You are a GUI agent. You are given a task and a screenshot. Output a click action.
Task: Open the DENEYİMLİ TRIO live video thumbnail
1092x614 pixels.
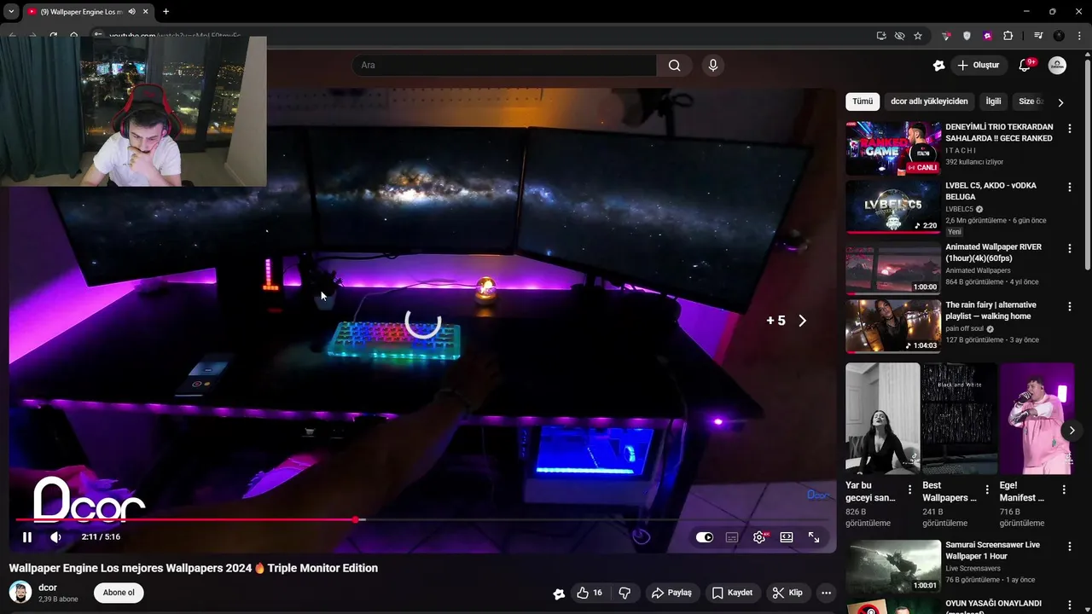coord(893,148)
